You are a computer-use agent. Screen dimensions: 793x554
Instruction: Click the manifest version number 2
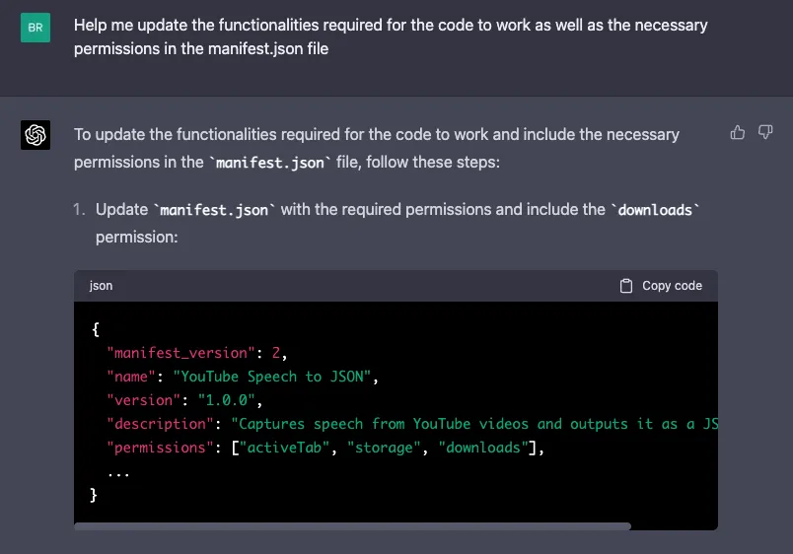click(275, 353)
